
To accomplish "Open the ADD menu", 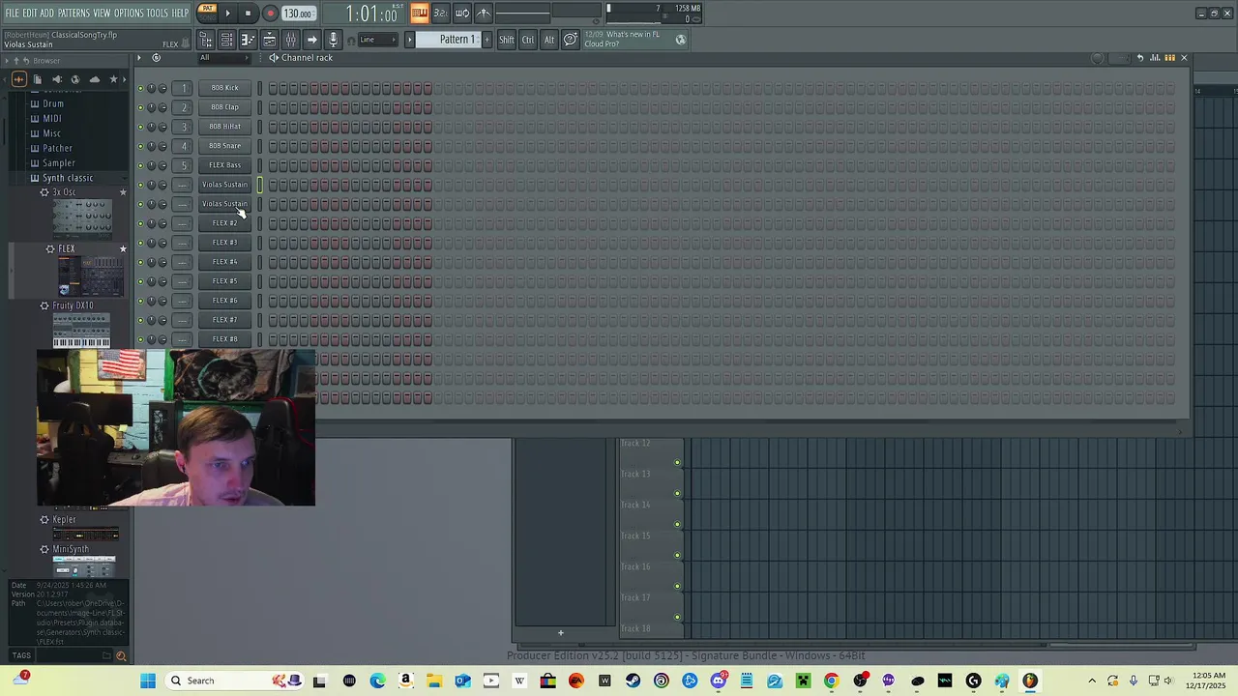I will click(47, 14).
